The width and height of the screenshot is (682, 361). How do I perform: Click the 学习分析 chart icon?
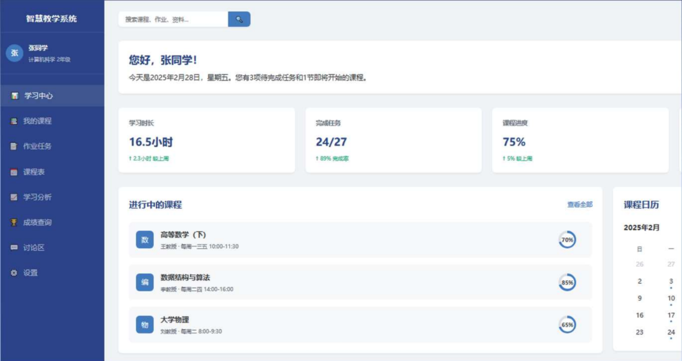14,197
